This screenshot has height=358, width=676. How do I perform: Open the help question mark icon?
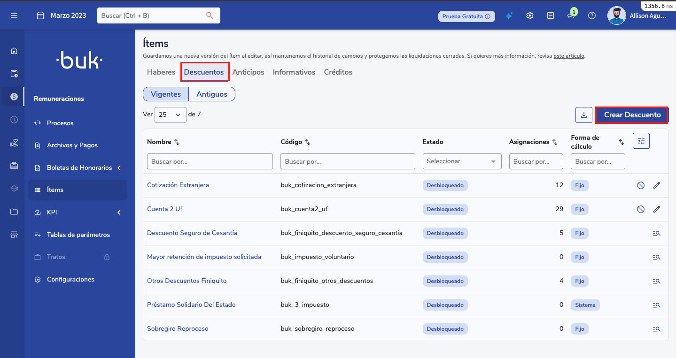[592, 15]
